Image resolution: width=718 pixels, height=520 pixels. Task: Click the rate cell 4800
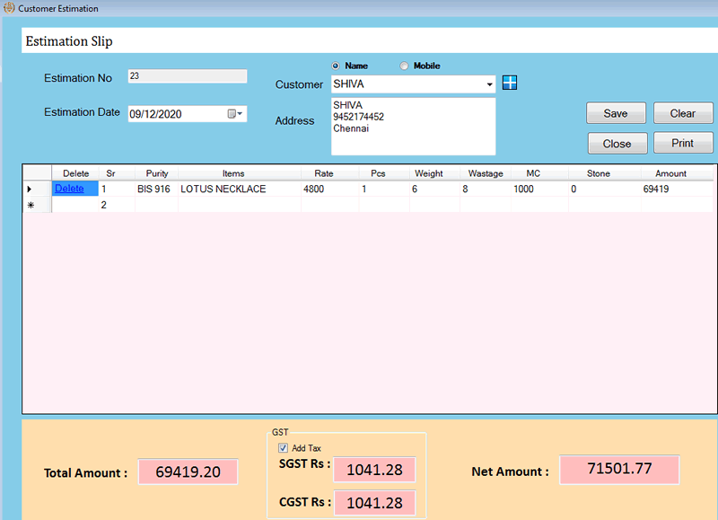click(x=329, y=189)
